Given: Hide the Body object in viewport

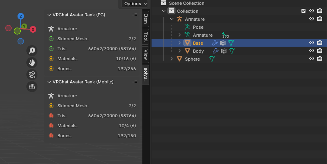Looking at the screenshot, I should pyautogui.click(x=311, y=51).
